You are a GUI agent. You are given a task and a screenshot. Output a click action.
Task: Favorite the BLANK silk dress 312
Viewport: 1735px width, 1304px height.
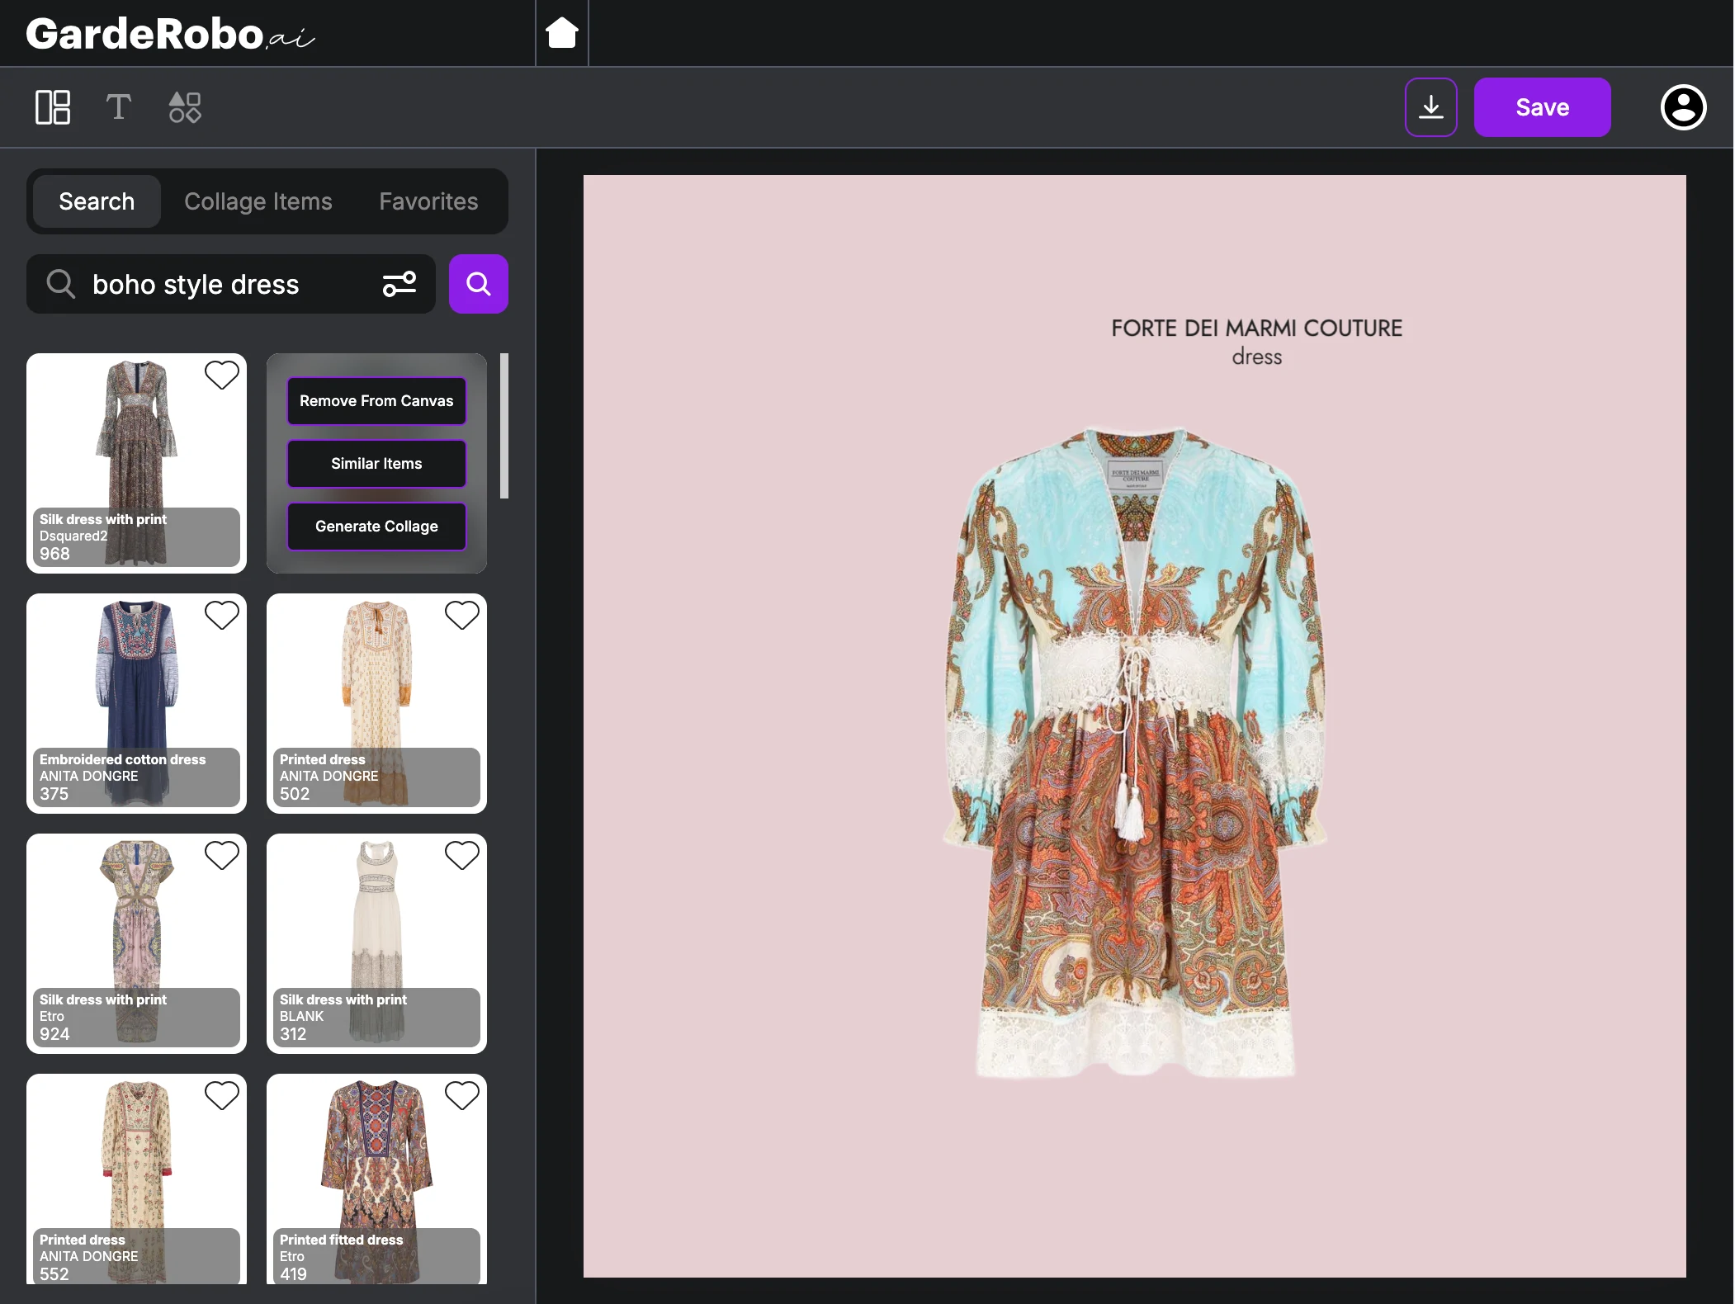(x=462, y=856)
